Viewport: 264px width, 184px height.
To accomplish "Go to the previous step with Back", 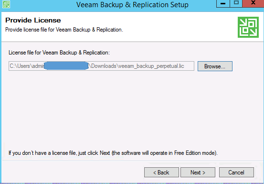I will [x=161, y=173].
